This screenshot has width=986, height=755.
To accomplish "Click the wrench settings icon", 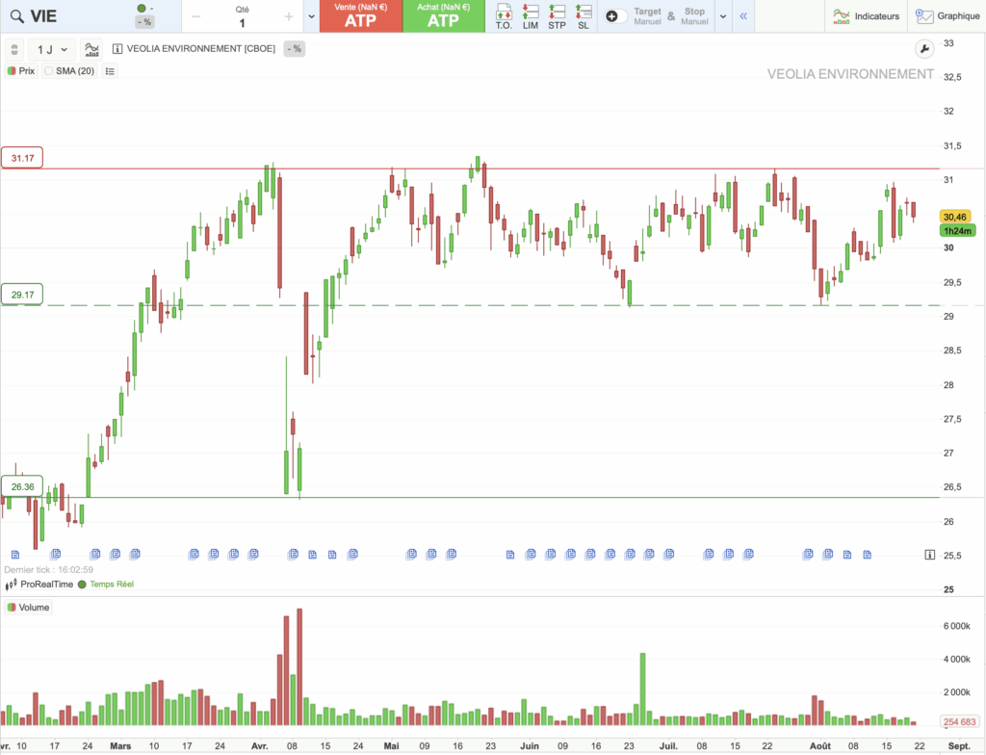I will coord(924,48).
